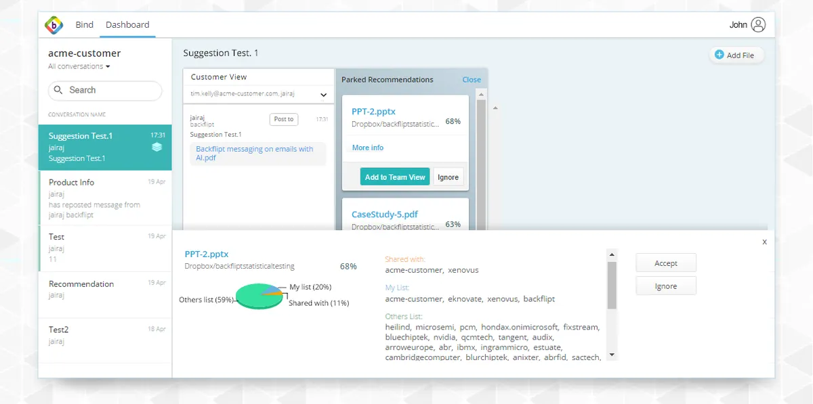Click Ignore on the PPT-2.pptx card
Viewport: 813px width, 404px height.
click(448, 177)
